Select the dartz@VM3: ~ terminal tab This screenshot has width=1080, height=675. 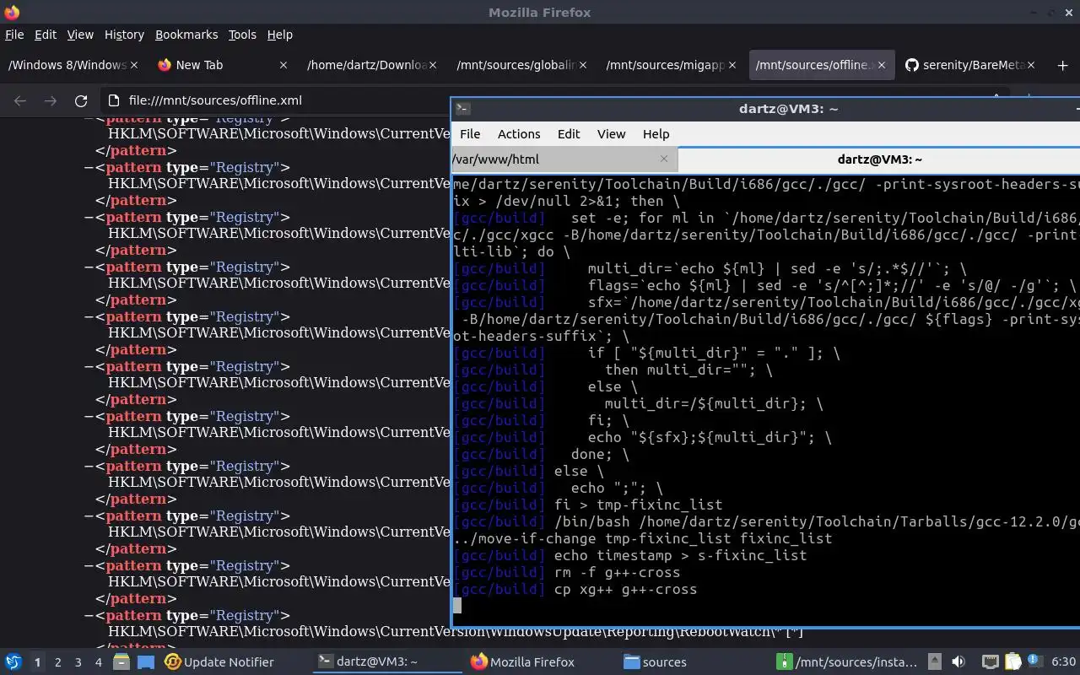pos(879,159)
